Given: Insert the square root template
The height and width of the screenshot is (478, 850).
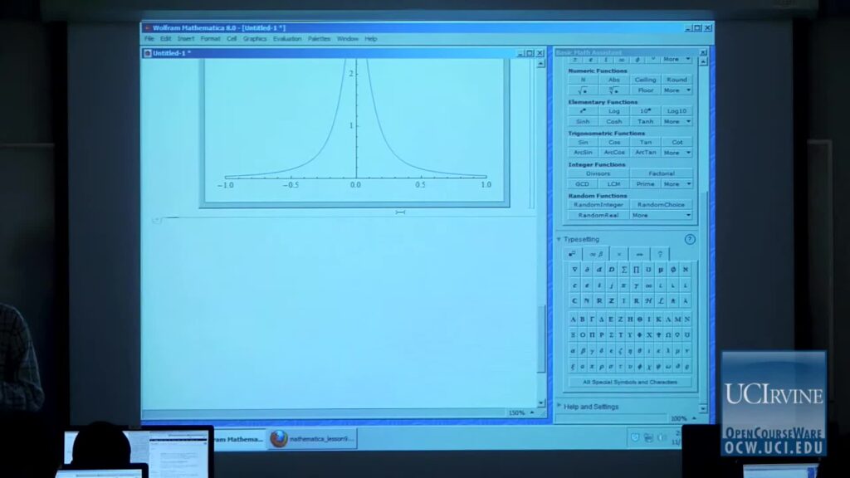Looking at the screenshot, I should pos(583,90).
